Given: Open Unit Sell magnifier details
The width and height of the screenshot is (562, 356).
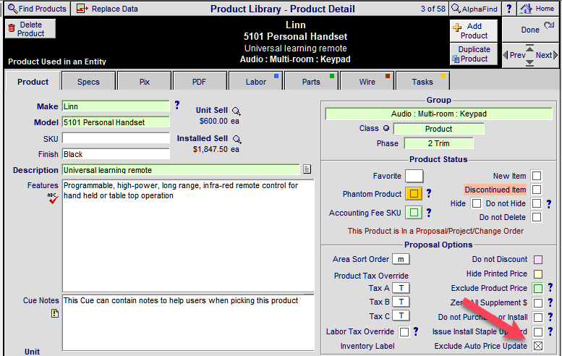Looking at the screenshot, I should (237, 111).
